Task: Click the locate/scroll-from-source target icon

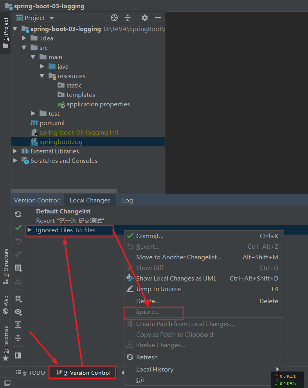Action: (x=114, y=18)
